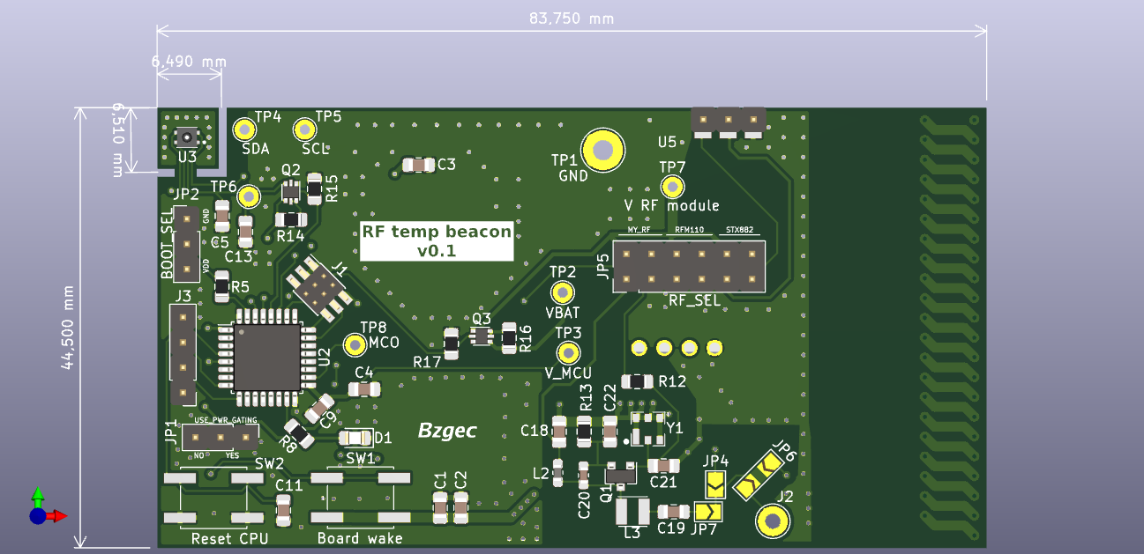Select the TP7 V RF module test point

click(673, 186)
